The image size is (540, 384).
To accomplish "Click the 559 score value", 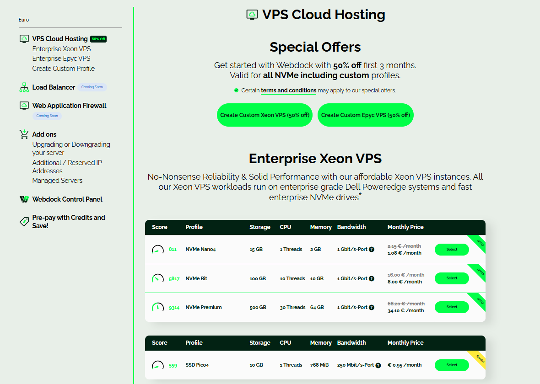I will coord(173,365).
